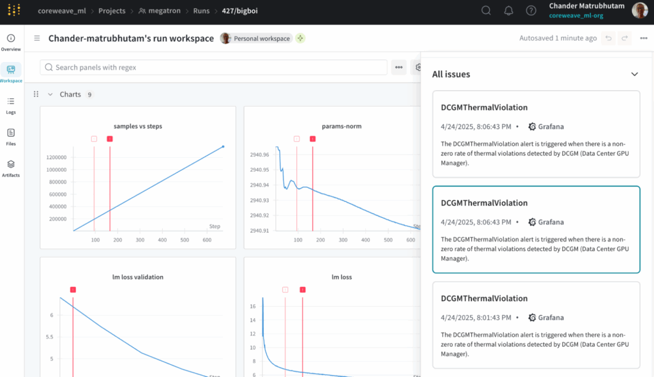This screenshot has height=377, width=654.
Task: Open workspace settings gear
Action: (x=417, y=67)
